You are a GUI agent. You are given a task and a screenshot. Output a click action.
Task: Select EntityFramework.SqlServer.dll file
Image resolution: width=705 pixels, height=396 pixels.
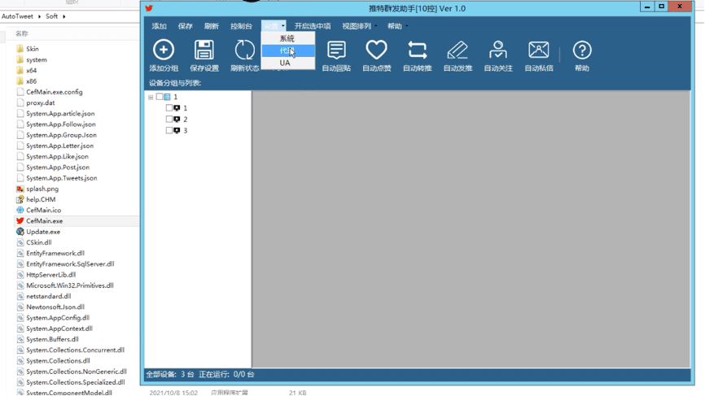70,264
